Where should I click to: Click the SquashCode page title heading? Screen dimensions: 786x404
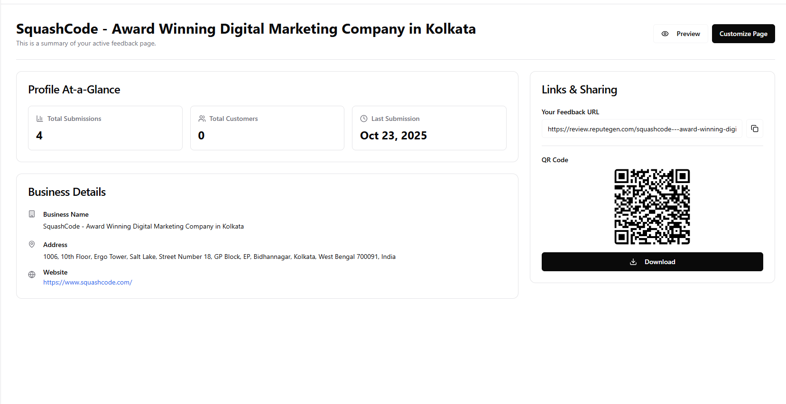tap(246, 29)
